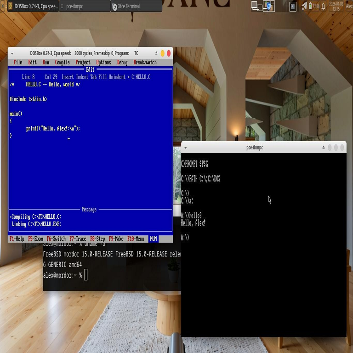353x353 pixels.
Task: Switch to the pce-ibmpc taskbar button
Action: coord(85,6)
